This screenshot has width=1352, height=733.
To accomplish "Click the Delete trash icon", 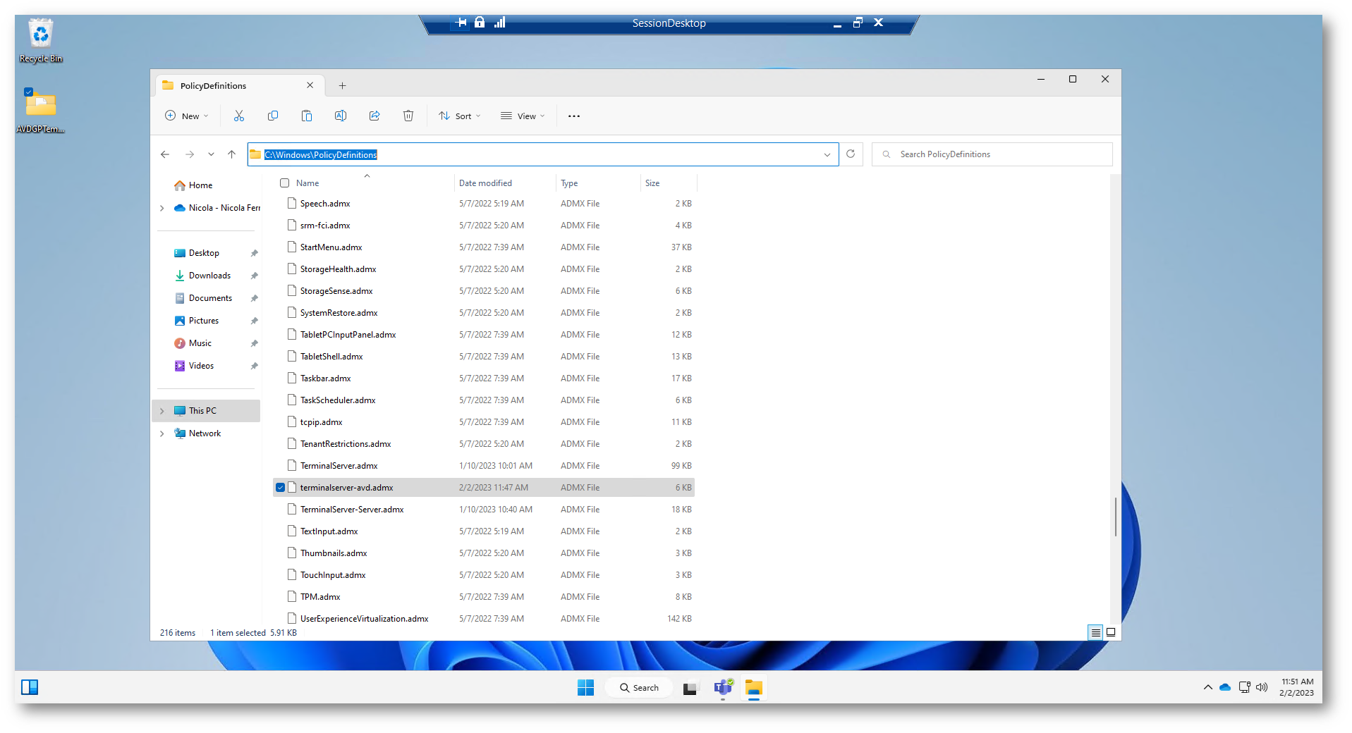I will click(x=408, y=116).
